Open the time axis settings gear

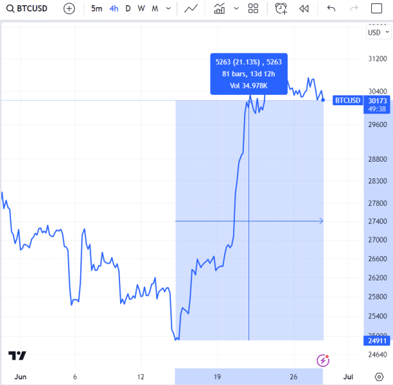379,377
